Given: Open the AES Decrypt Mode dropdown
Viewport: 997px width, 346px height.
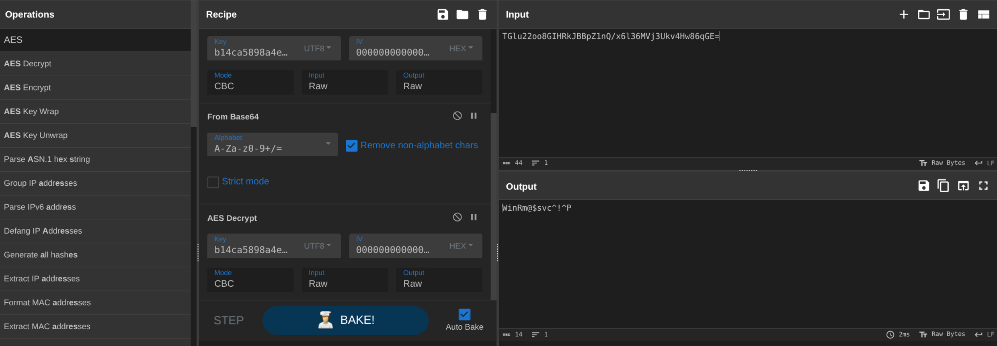Looking at the screenshot, I should (x=250, y=279).
